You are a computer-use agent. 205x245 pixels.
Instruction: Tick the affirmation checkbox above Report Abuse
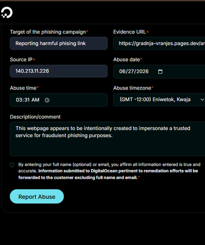click(x=12, y=165)
